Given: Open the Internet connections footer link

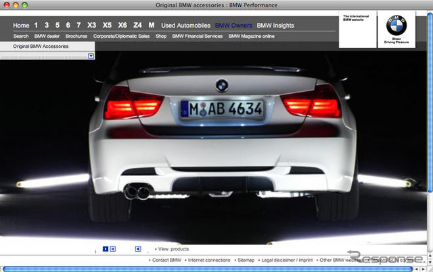Looking at the screenshot, I should [208, 260].
